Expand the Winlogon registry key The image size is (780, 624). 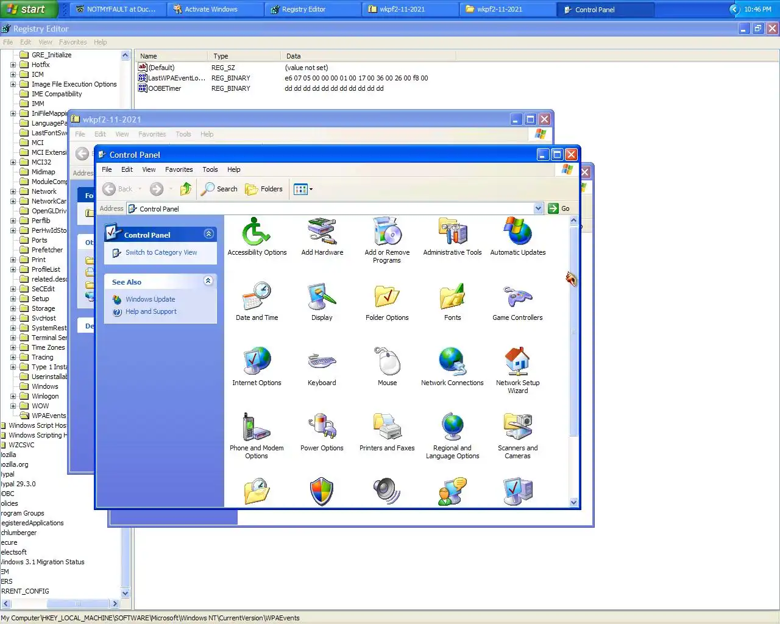13,396
